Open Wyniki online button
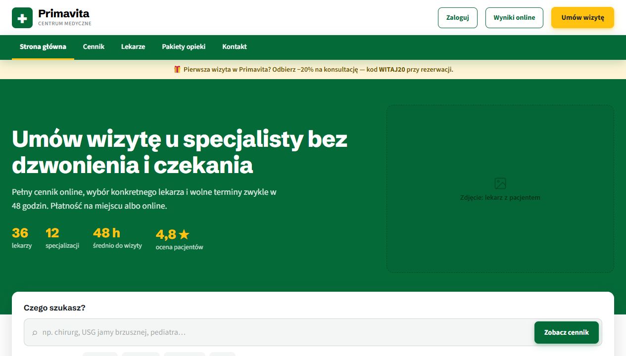626x356 pixels. tap(514, 18)
